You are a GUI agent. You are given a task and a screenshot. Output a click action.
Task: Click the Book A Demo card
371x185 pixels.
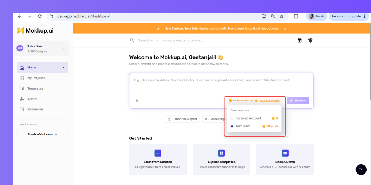[x=285, y=159]
